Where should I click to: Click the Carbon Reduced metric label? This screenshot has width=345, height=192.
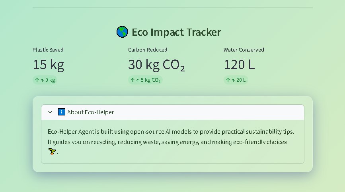(x=148, y=50)
